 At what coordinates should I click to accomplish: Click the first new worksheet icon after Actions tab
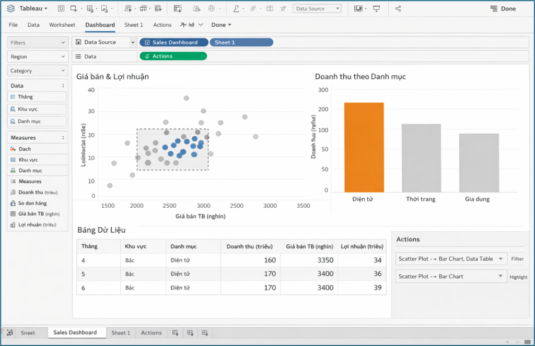pyautogui.click(x=176, y=333)
